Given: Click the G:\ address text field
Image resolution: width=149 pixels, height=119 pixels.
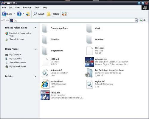Looking at the screenshot, I should coord(74,21).
